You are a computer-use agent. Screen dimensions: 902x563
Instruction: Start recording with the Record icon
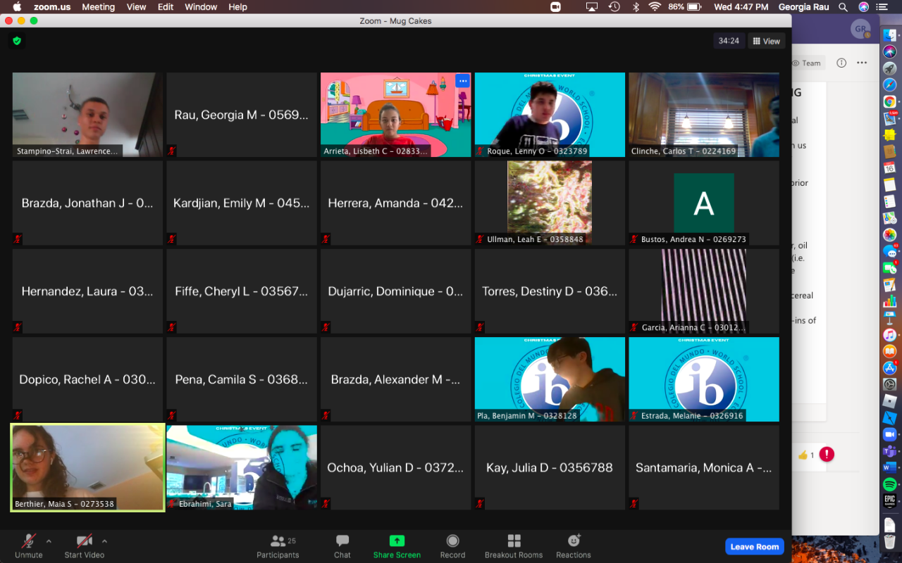click(452, 545)
